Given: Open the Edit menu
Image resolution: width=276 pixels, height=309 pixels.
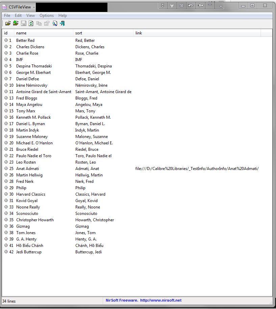Looking at the screenshot, I should click(18, 16).
